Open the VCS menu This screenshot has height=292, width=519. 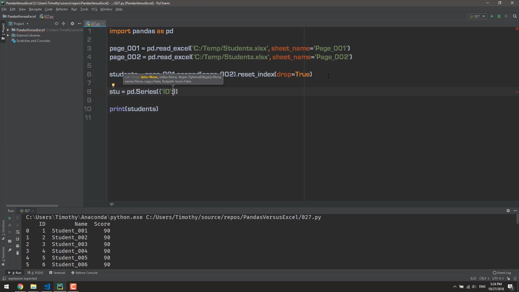pos(94,9)
